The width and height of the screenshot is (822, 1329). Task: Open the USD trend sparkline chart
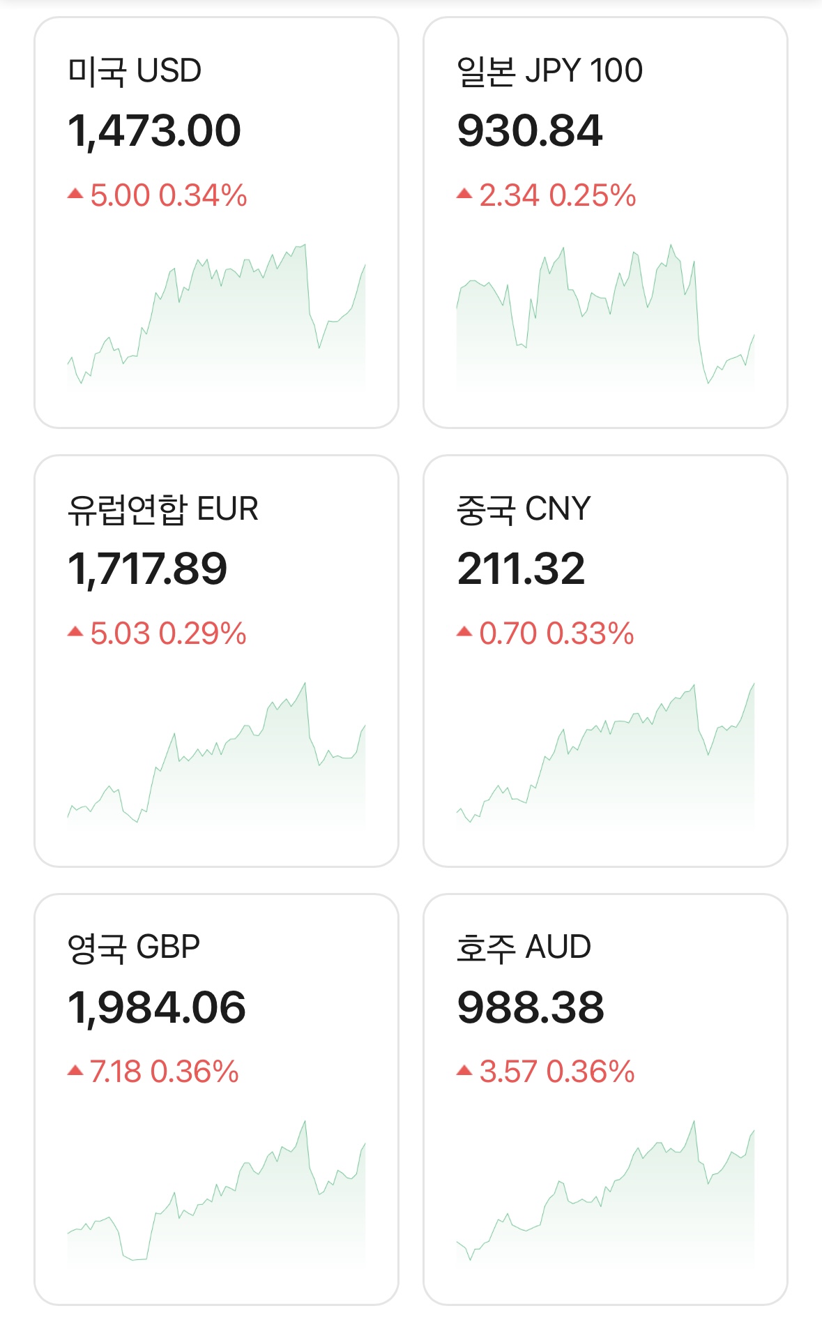point(216,321)
